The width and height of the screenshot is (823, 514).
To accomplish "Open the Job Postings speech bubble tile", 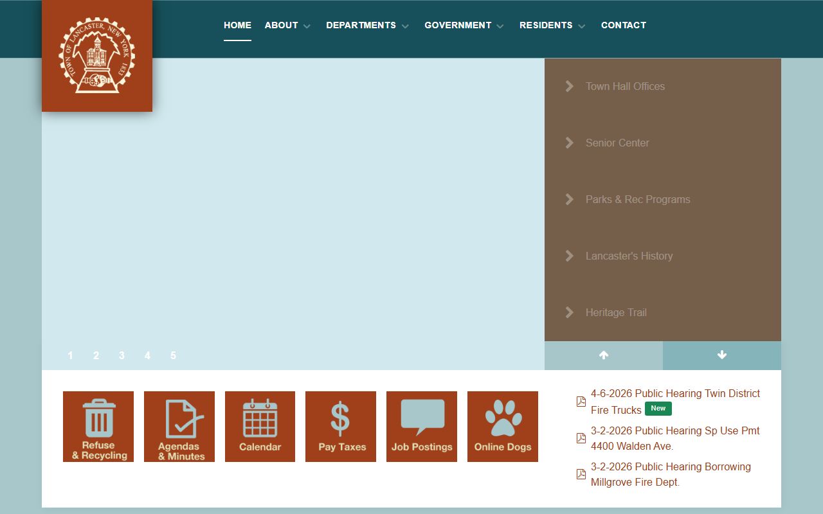I will click(x=422, y=427).
